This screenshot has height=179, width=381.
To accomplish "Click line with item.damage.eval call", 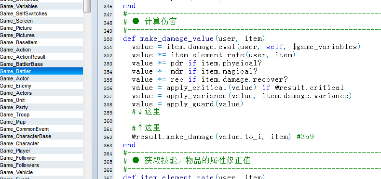I will 246,47.
